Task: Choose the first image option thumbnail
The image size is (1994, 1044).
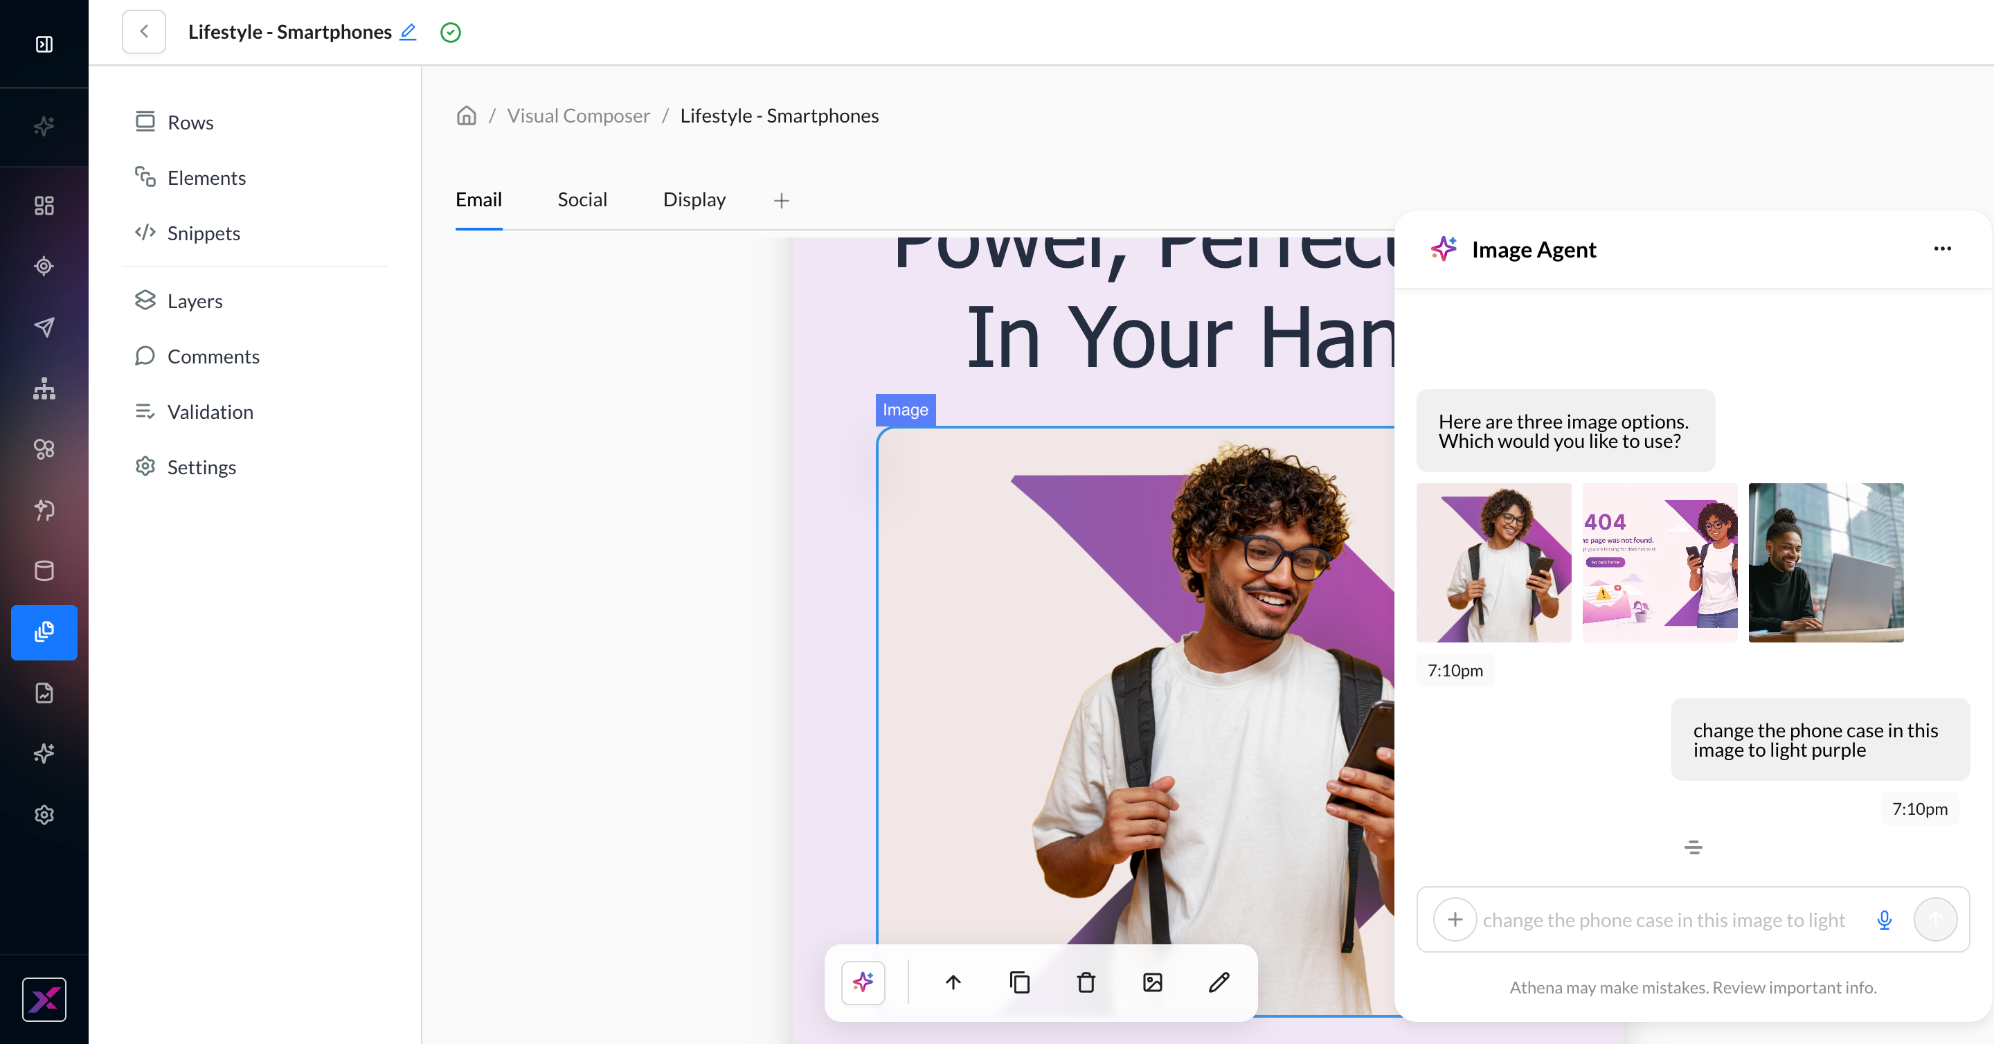Action: (x=1494, y=563)
